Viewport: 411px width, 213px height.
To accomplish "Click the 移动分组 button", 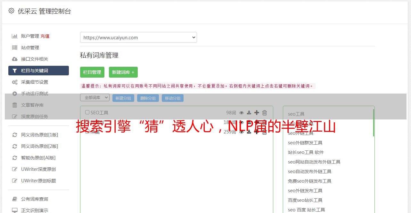I will pos(173,98).
